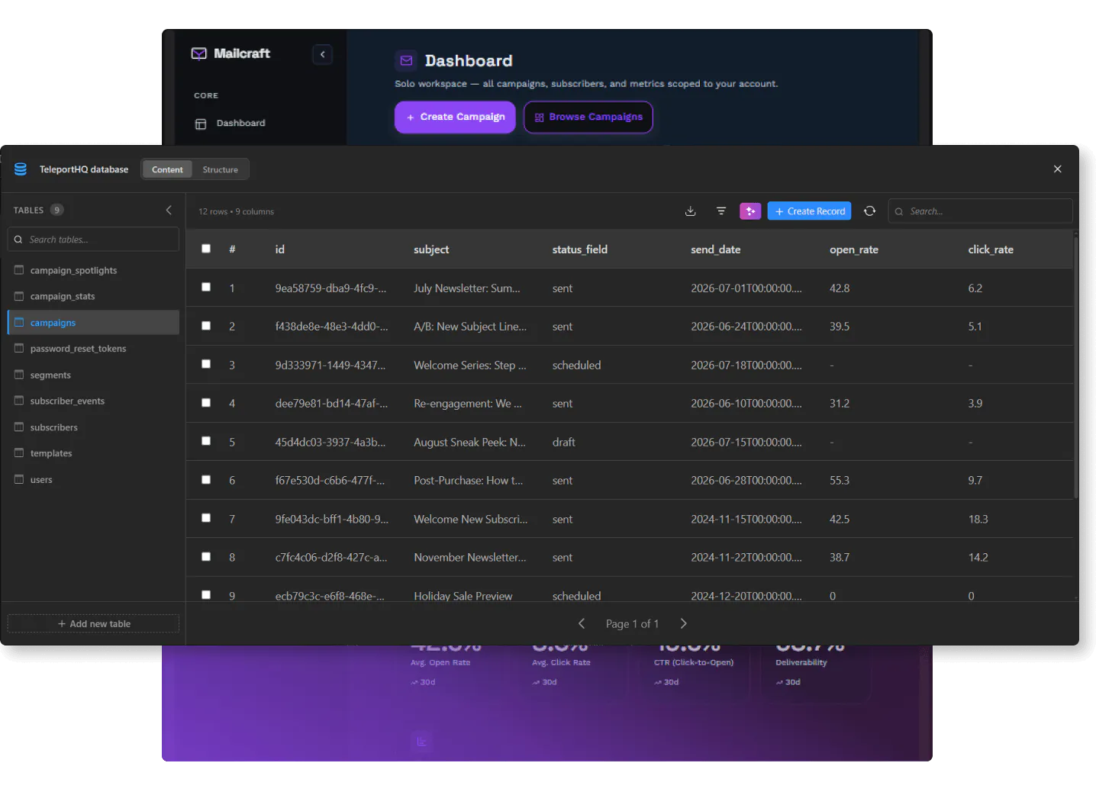Viewport: 1096px width, 792px height.
Task: Click the campaign_spotlights table icon
Action: [19, 270]
